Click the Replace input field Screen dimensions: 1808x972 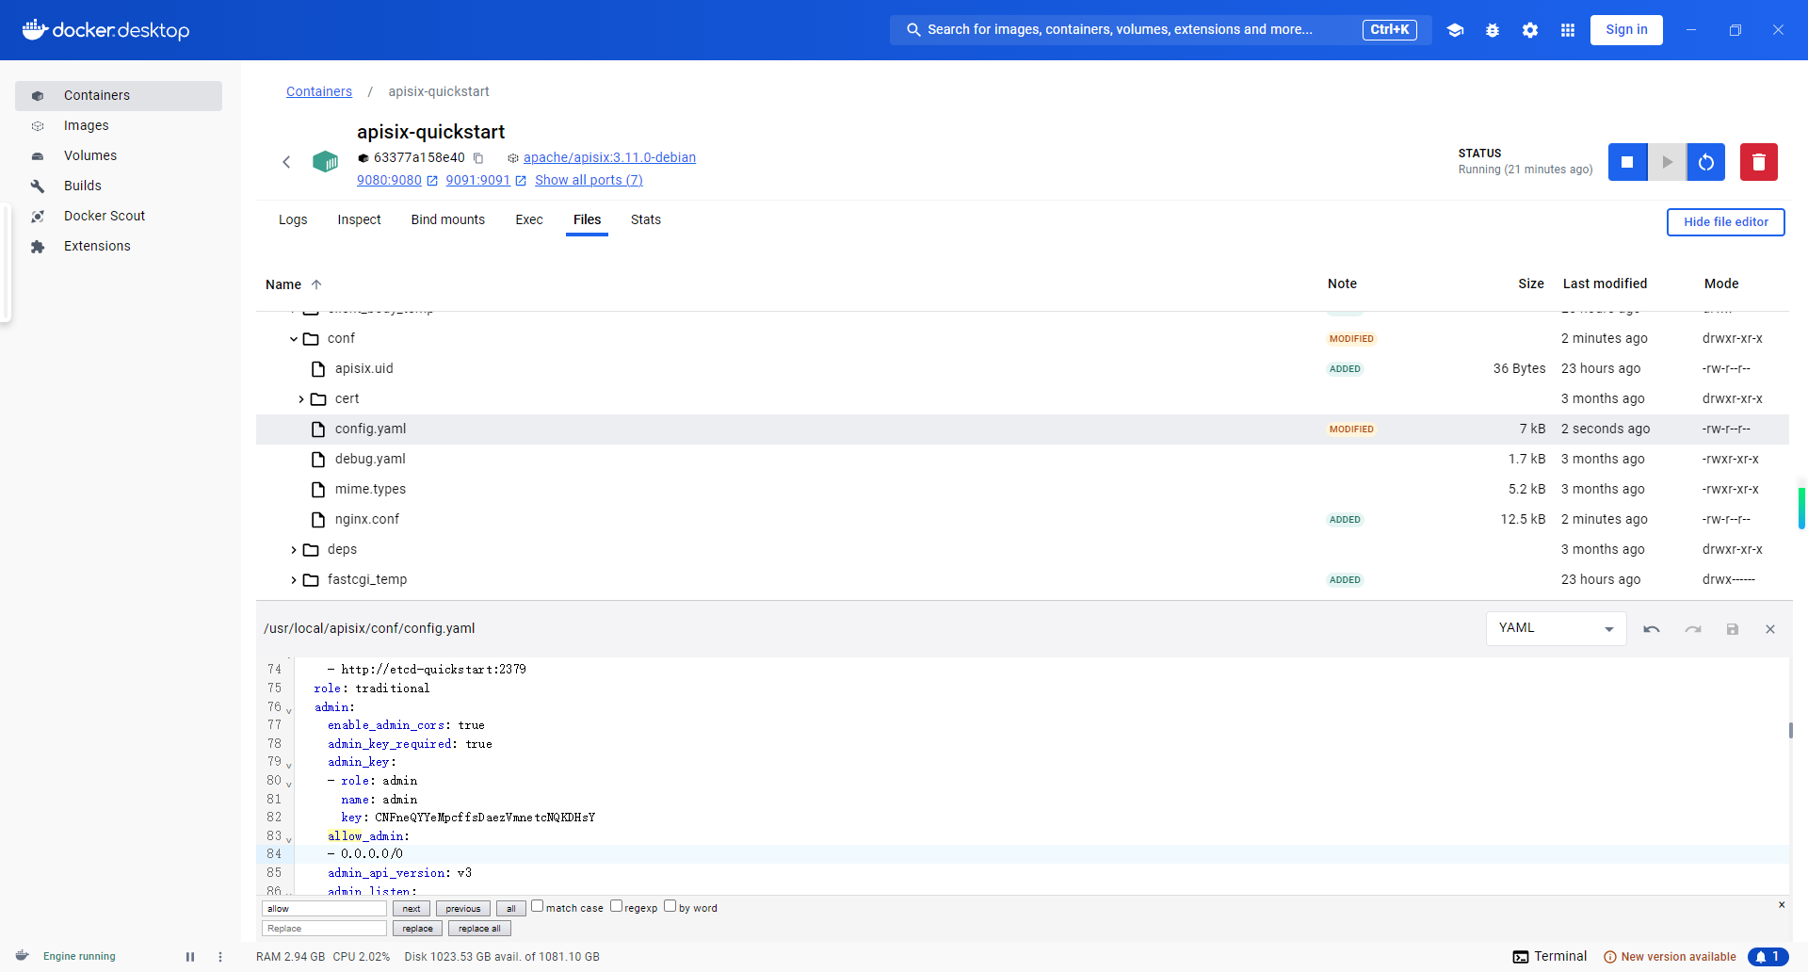click(x=324, y=929)
